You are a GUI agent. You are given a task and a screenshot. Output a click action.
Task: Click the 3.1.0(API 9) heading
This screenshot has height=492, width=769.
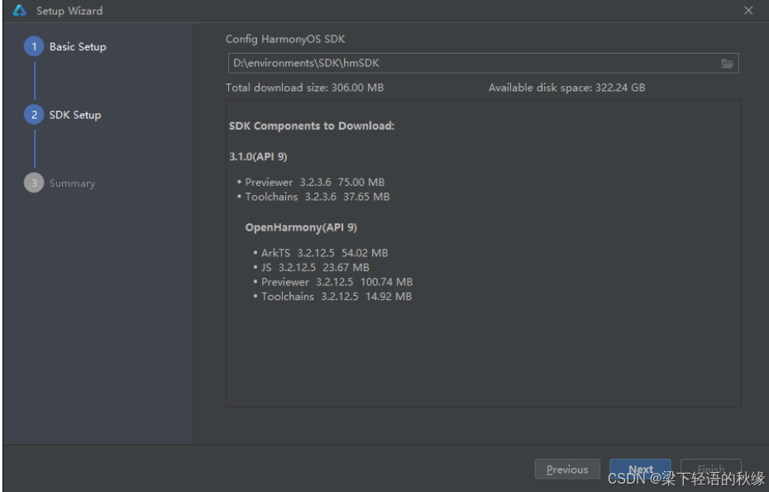[258, 156]
